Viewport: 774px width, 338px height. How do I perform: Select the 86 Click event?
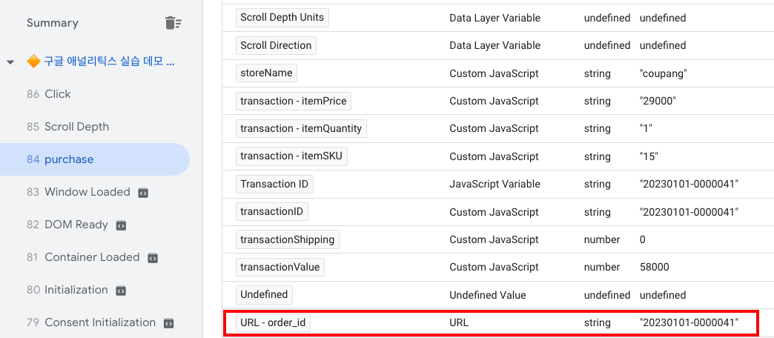pos(57,94)
